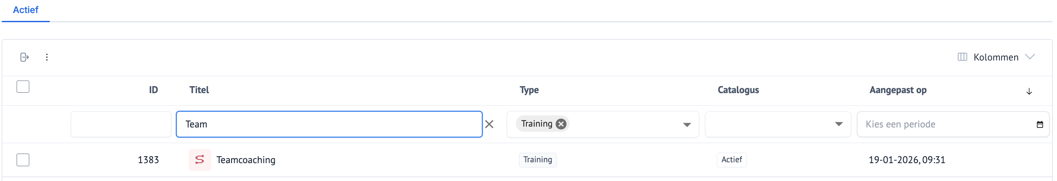Remove the Training filter chip

coord(561,124)
